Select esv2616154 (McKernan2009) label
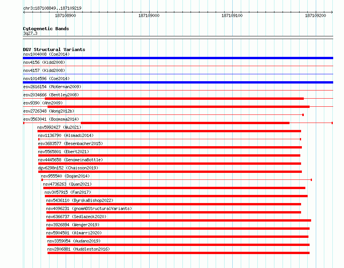Viewport: 344px width, 268px height. pos(52,87)
